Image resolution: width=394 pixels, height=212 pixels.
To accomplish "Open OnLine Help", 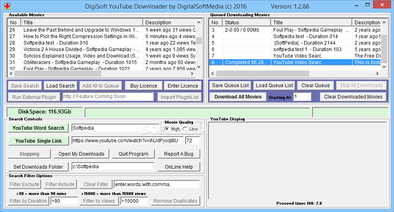I will pos(179,167).
